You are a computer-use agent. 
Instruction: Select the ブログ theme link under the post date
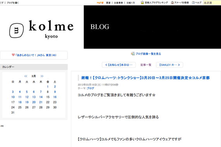click(x=90, y=88)
